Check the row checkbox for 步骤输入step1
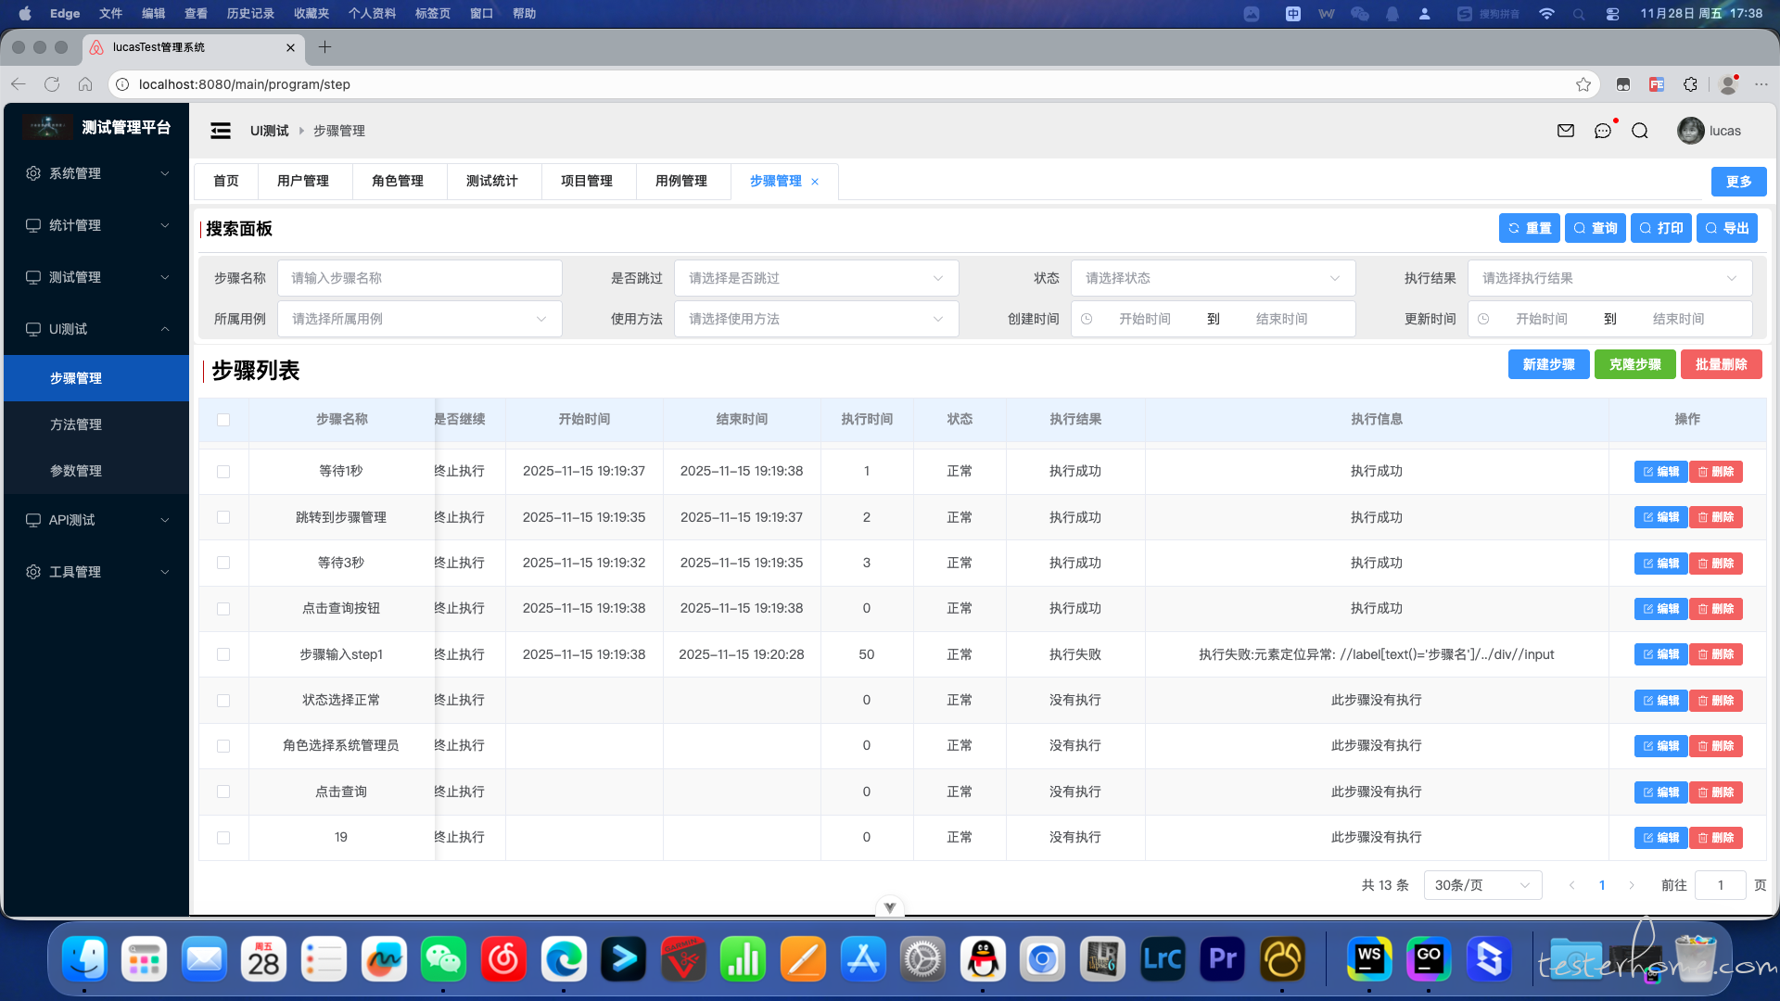Screen dimensions: 1780x1001 (x=223, y=654)
